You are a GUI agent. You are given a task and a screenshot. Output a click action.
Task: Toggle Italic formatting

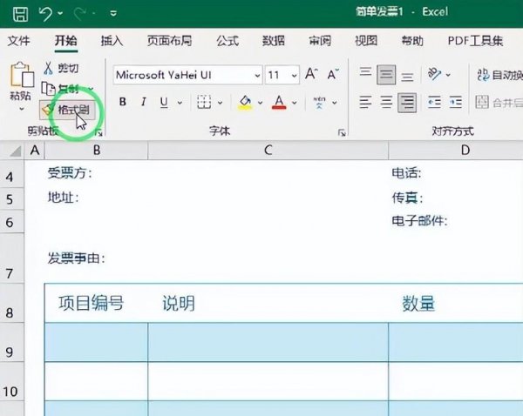click(144, 102)
